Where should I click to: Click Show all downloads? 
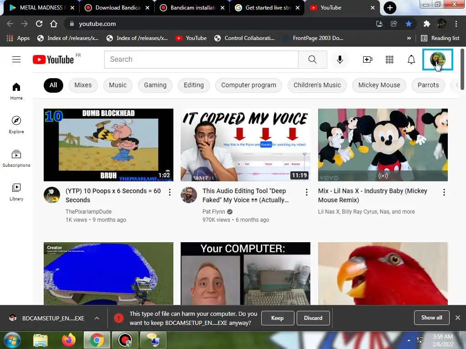[431, 318]
